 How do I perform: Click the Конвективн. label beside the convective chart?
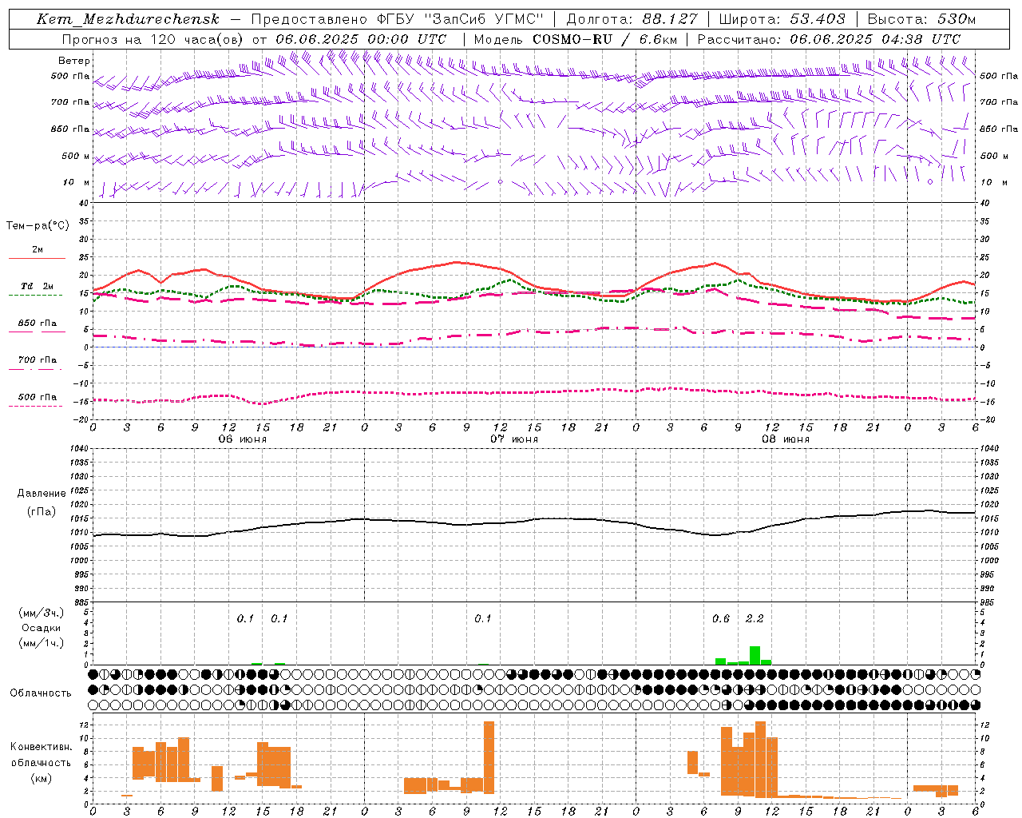coord(42,747)
